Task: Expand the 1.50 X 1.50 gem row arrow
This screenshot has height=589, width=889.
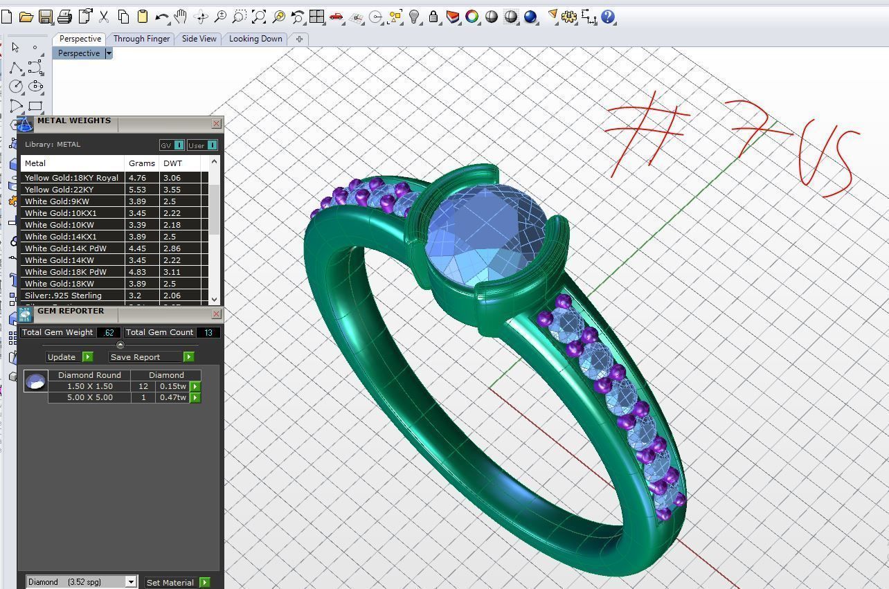Action: pyautogui.click(x=195, y=386)
